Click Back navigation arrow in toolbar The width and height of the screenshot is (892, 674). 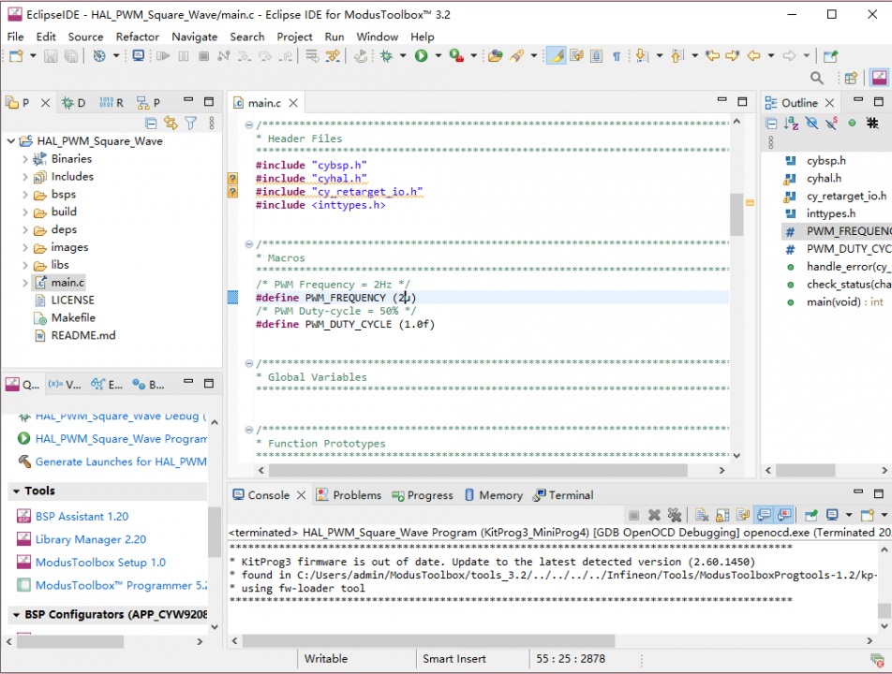[754, 55]
